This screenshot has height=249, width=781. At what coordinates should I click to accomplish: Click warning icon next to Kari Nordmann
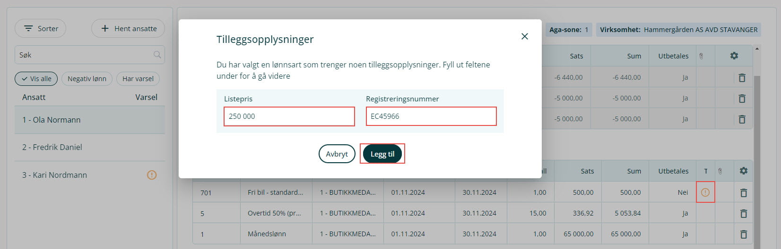point(152,175)
